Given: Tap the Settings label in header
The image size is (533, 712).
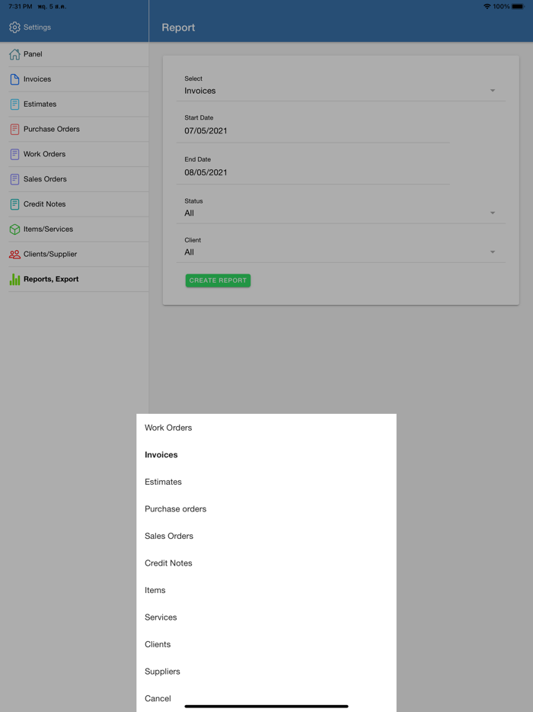Looking at the screenshot, I should (x=37, y=27).
